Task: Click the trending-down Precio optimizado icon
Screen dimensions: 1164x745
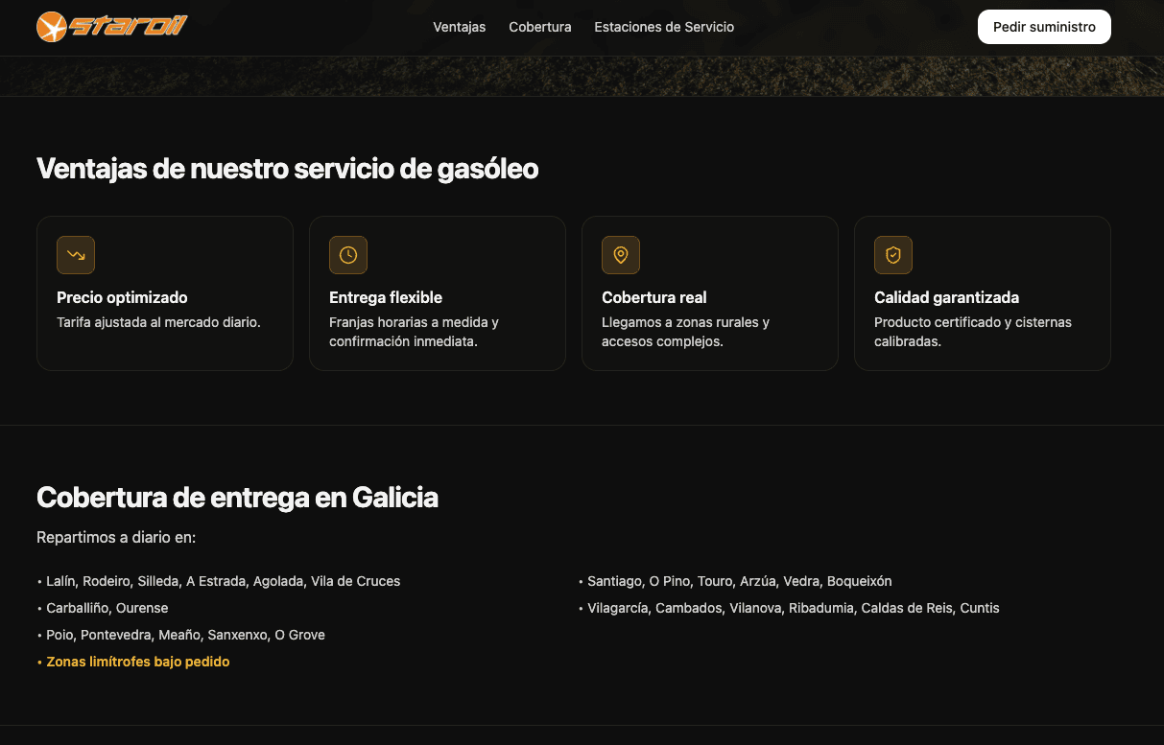Action: click(x=76, y=255)
